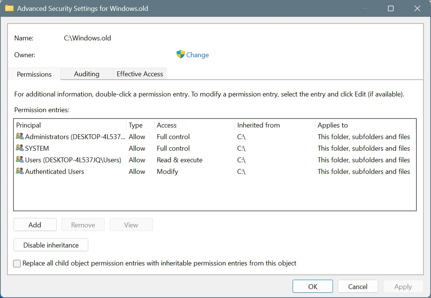Click the shield icon beside Change
This screenshot has width=431, height=298.
tap(181, 54)
